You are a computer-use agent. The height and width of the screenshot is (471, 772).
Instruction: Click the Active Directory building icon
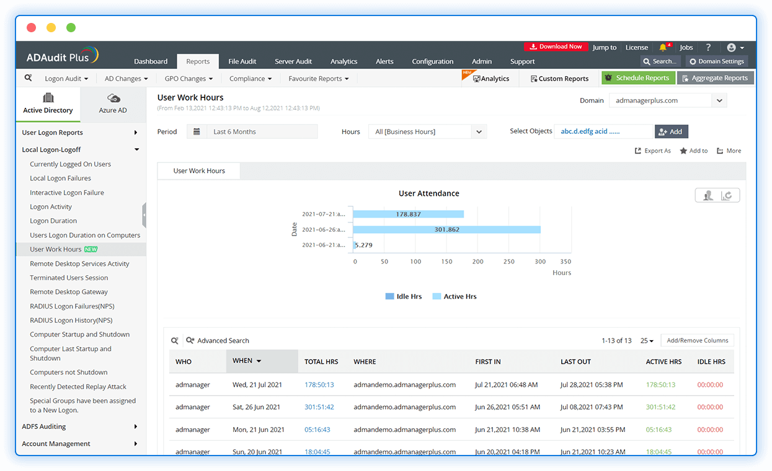[x=48, y=97]
